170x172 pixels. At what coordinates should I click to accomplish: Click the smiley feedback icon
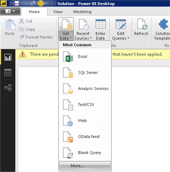click(x=41, y=3)
